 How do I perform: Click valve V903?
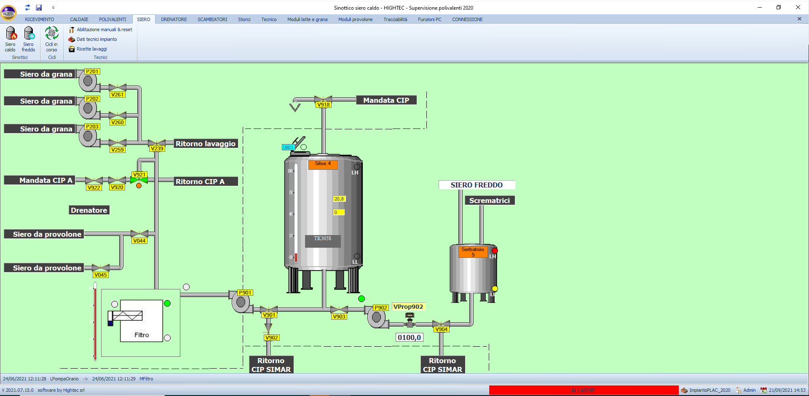point(339,310)
